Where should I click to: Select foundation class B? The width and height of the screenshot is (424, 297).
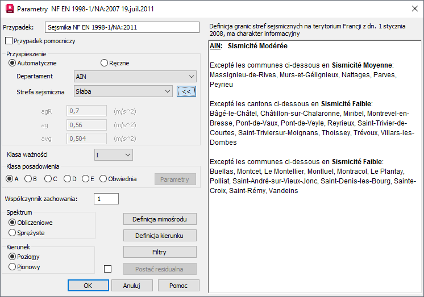pyautogui.click(x=28, y=179)
